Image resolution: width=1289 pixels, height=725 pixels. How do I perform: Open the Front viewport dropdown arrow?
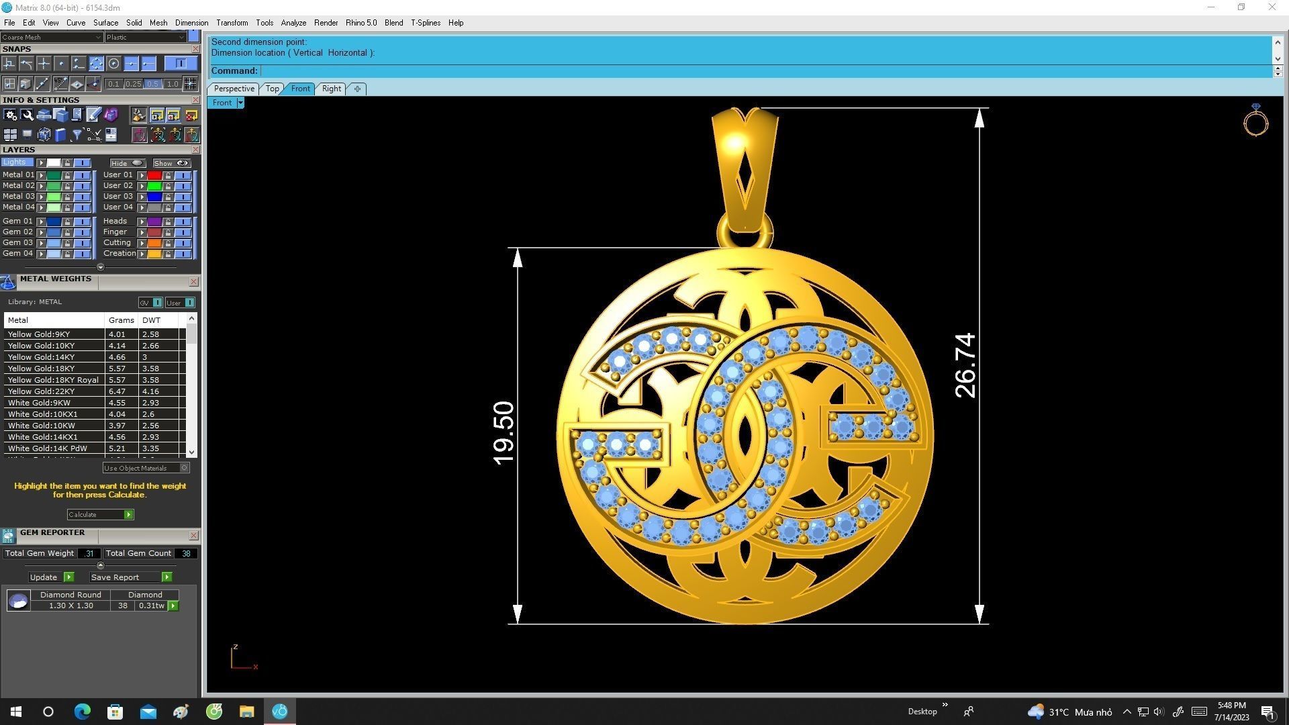[x=240, y=103]
